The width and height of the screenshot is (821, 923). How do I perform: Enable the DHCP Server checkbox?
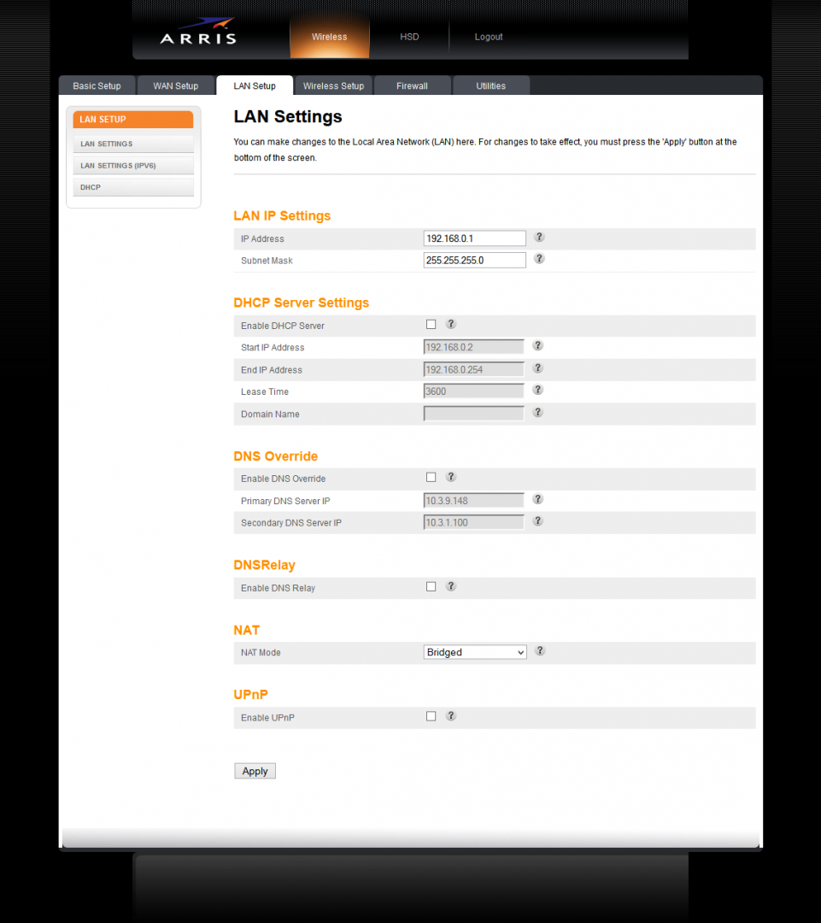[x=431, y=325]
